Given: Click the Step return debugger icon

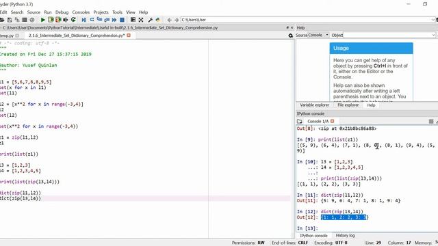Looking at the screenshot, I should (107, 20).
